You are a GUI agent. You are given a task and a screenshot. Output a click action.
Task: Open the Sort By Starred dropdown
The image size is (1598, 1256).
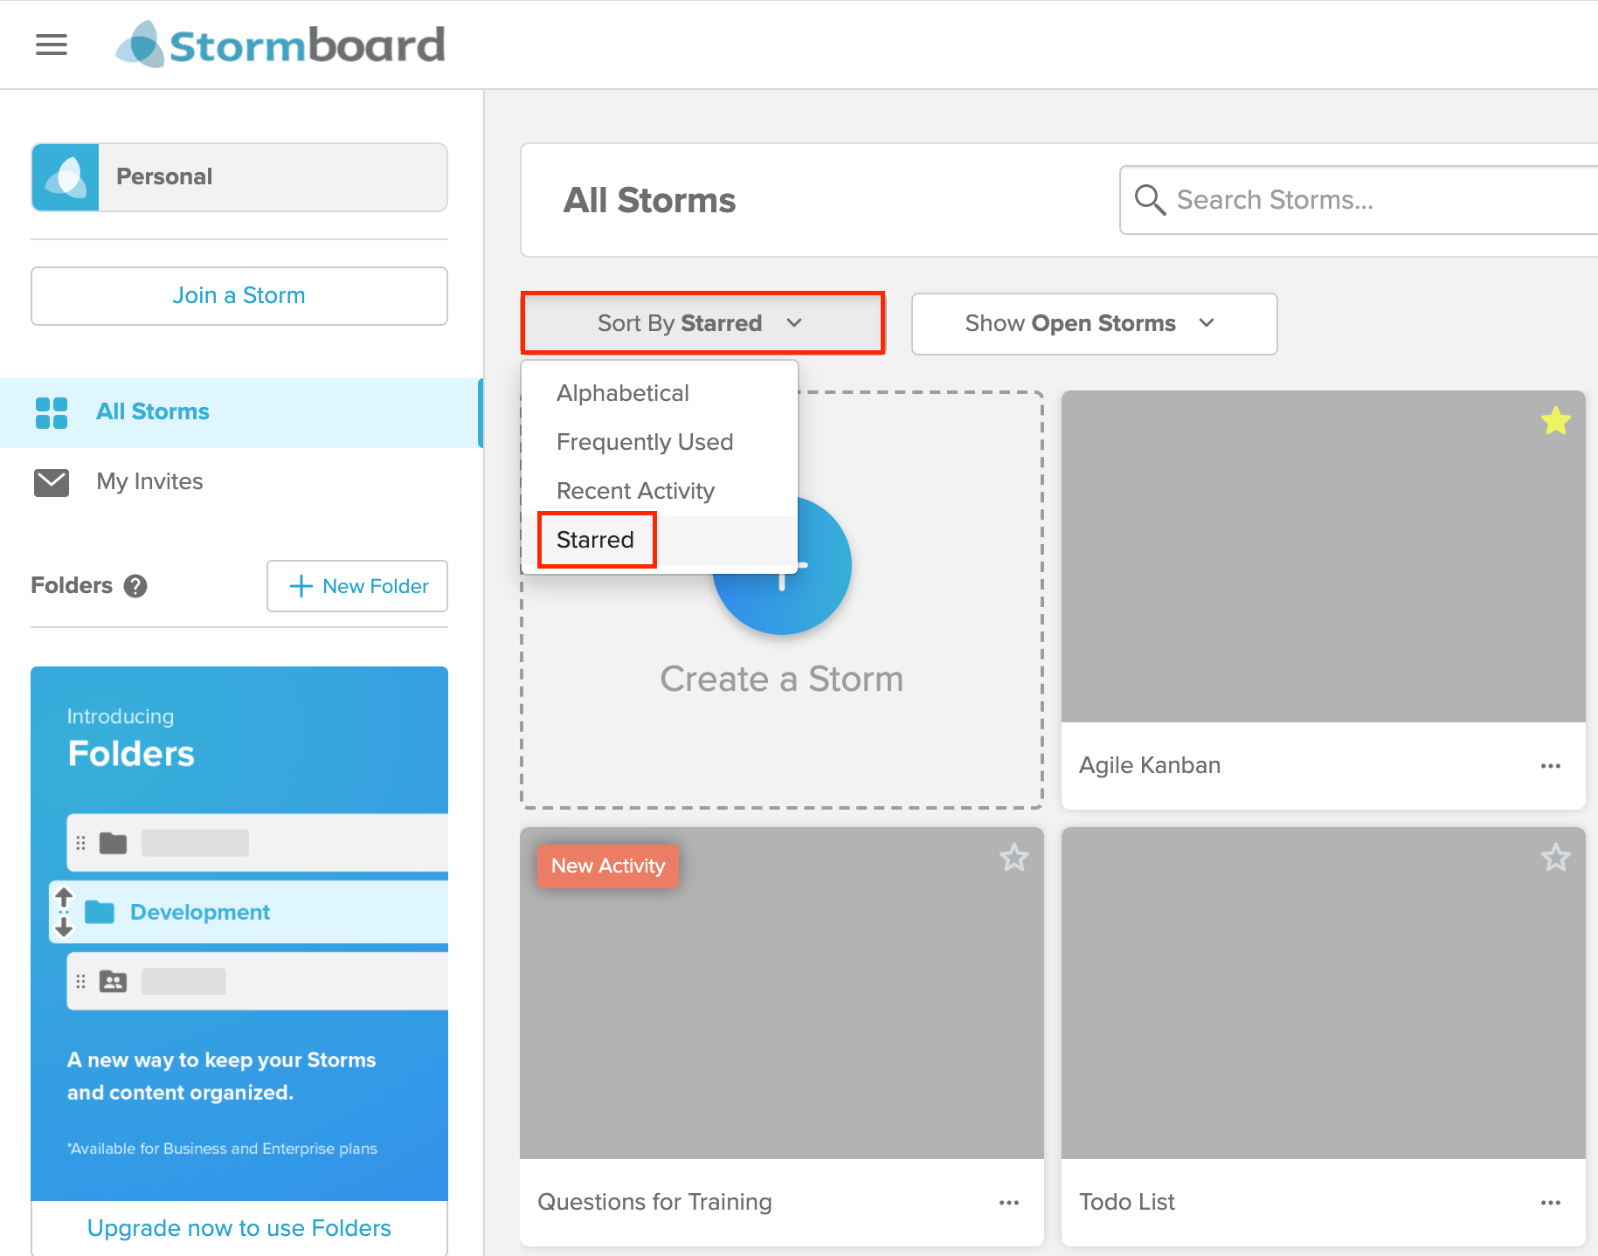click(x=703, y=323)
